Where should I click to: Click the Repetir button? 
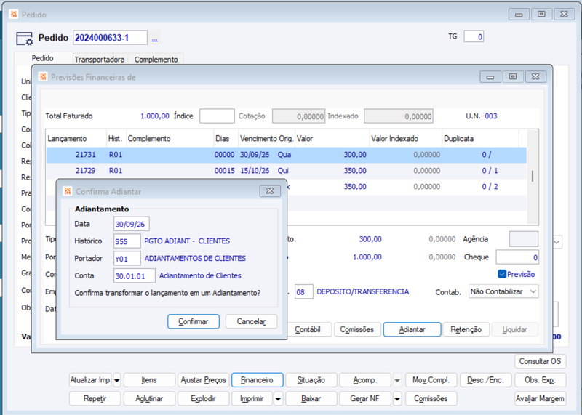coord(95,399)
